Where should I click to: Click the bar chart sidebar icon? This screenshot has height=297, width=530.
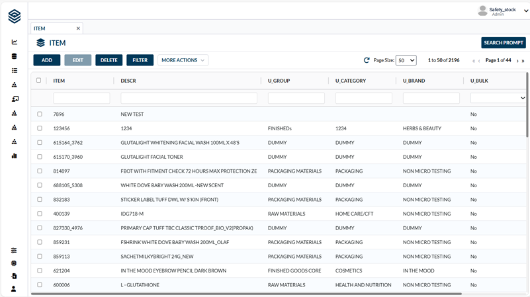[x=14, y=156]
